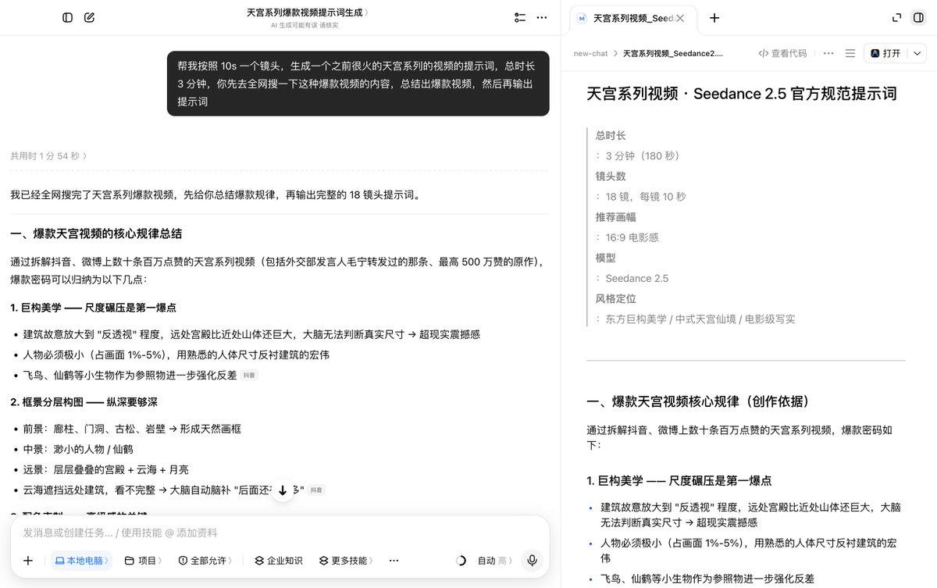This screenshot has height=588, width=937.
Task: Open the chat header's three-dot more menu
Action: tap(542, 17)
